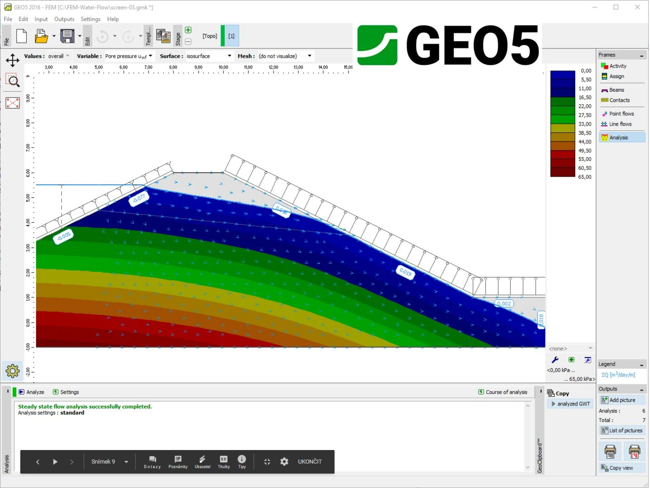Click the blue wrench view settings icon
This screenshot has height=488, width=650.
[x=555, y=360]
